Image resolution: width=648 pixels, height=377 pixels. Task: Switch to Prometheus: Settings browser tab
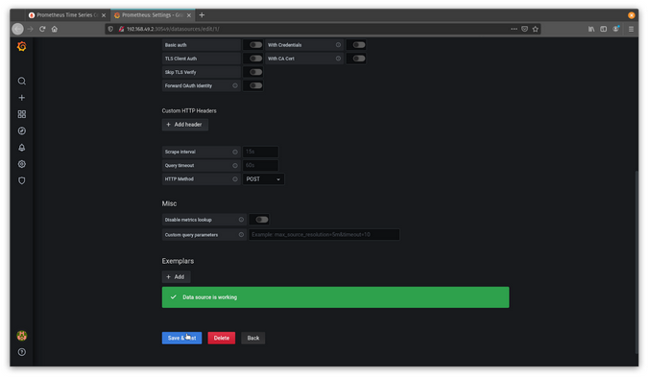click(153, 15)
